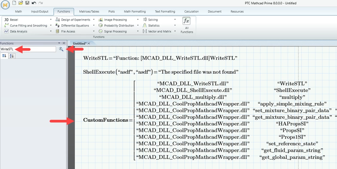Click the "get_global_param_string" matrix cell
The width and height of the screenshot is (337, 169).
pyautogui.click(x=292, y=157)
